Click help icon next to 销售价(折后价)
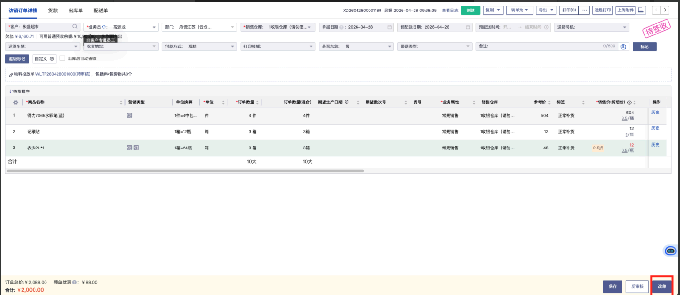The image size is (680, 295). 629,102
